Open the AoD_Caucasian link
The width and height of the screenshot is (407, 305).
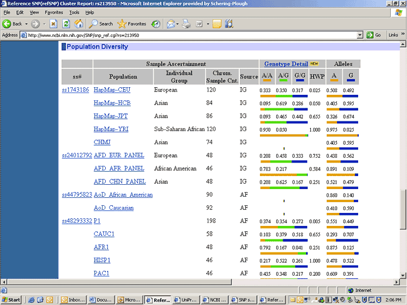tap(114, 207)
